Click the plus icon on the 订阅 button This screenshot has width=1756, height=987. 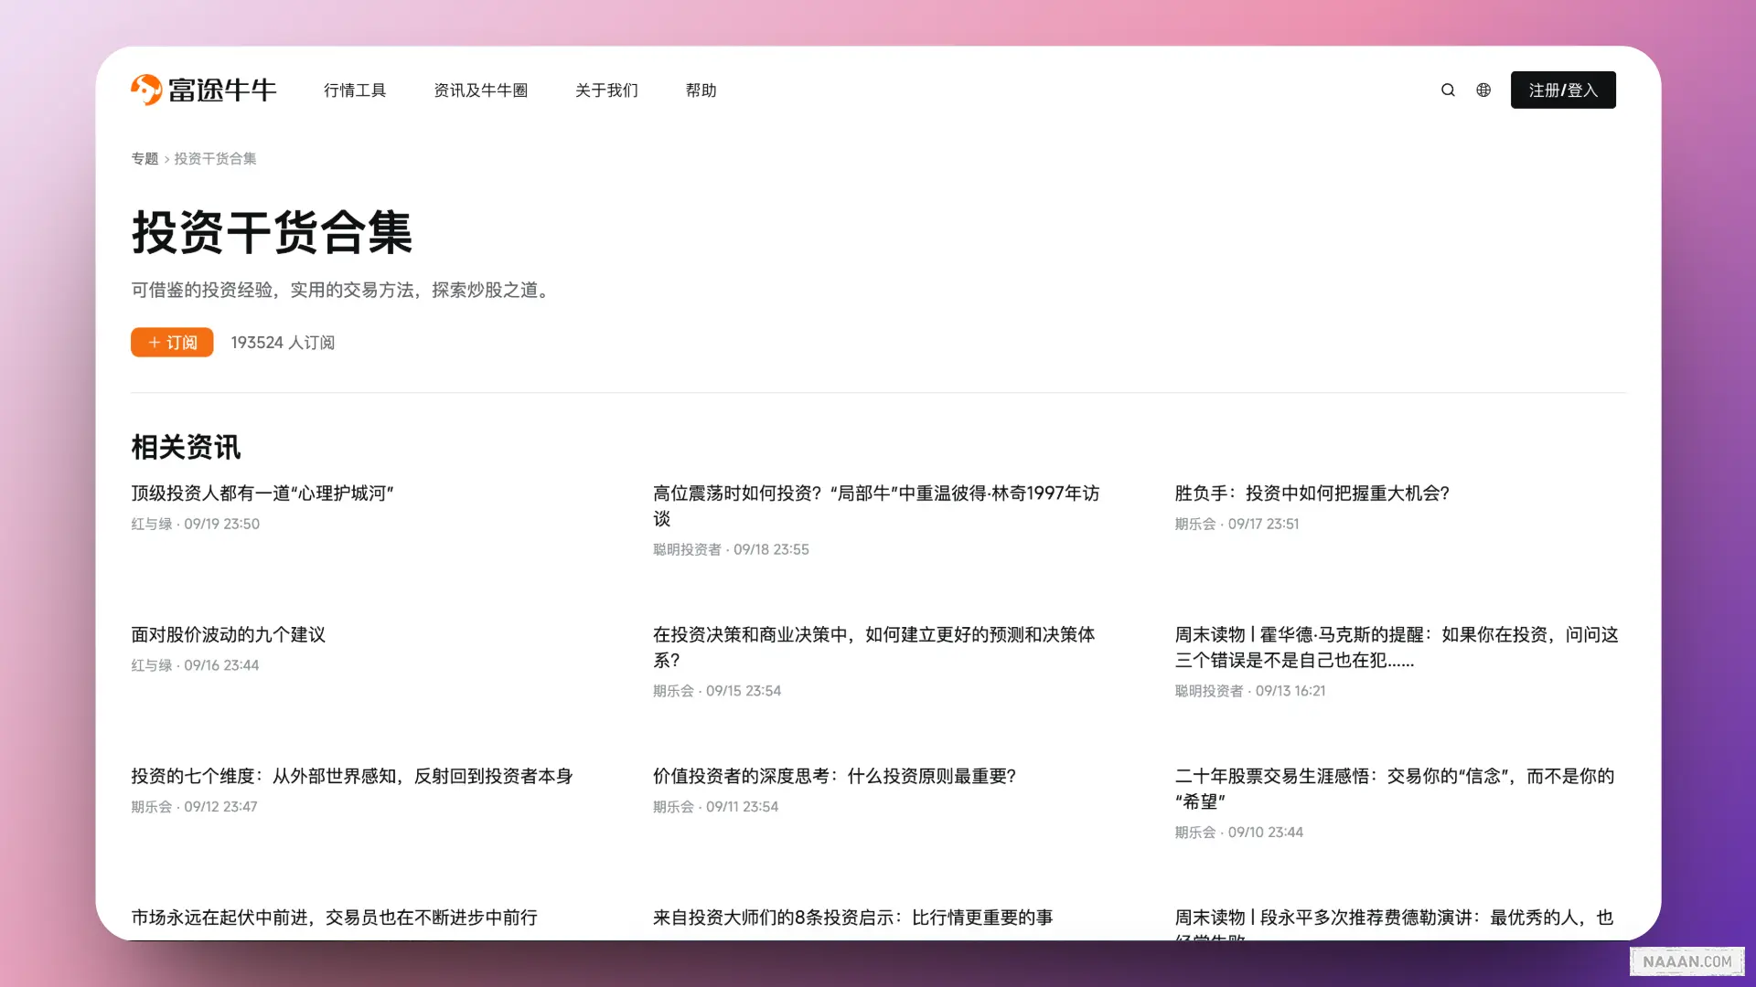point(154,342)
